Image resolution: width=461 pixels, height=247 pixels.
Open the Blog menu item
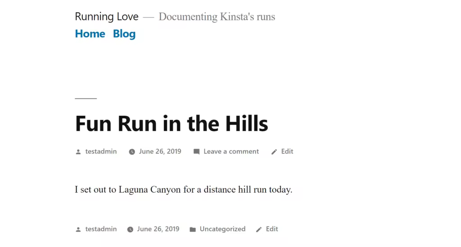pyautogui.click(x=124, y=34)
